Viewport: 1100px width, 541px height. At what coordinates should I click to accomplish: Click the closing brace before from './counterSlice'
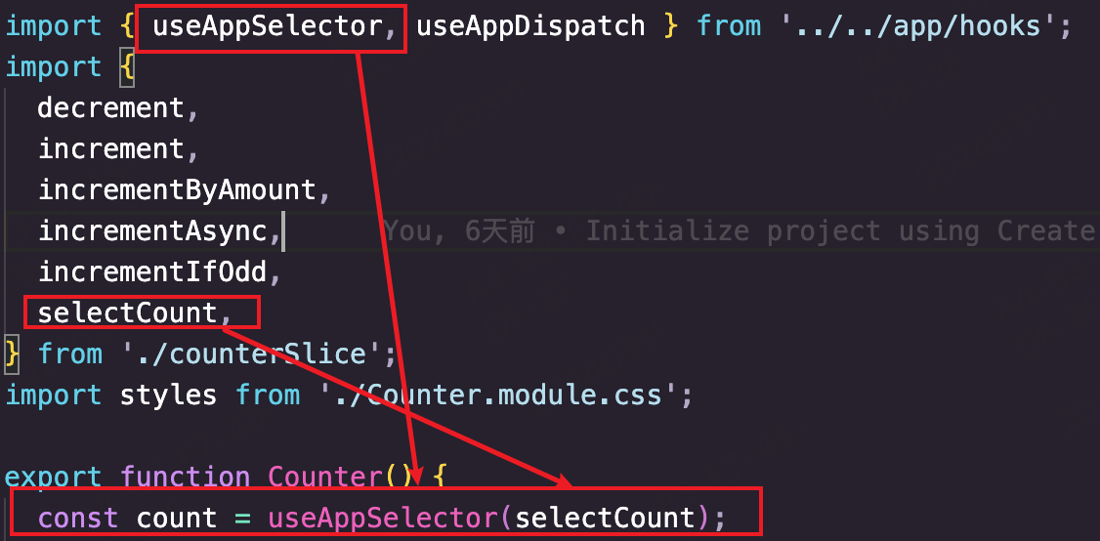click(x=13, y=353)
